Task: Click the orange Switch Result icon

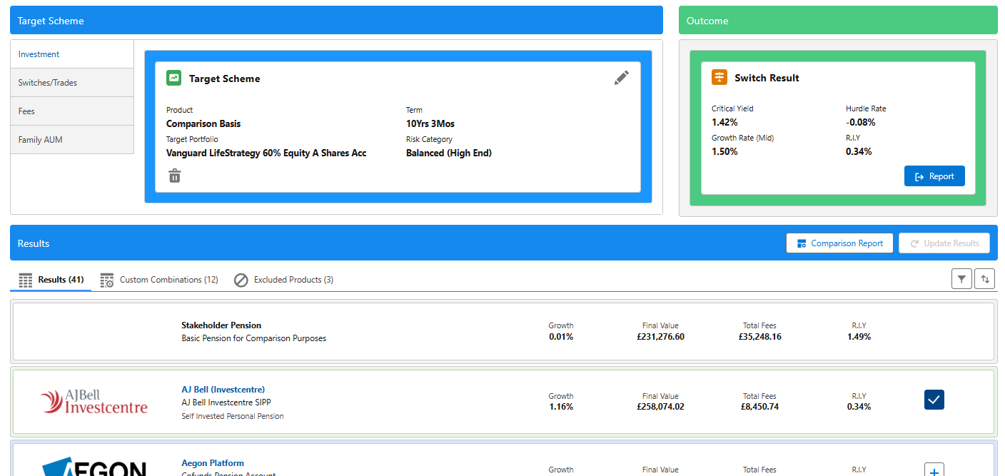Action: pos(719,77)
